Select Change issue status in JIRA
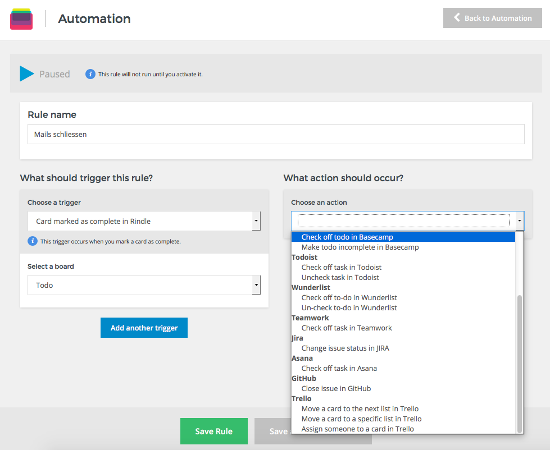 [403, 348]
